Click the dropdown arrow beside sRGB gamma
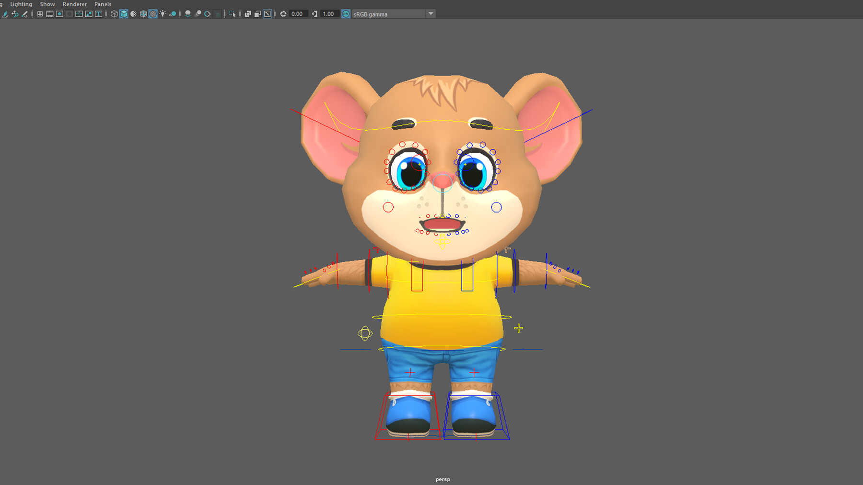 [x=431, y=14]
